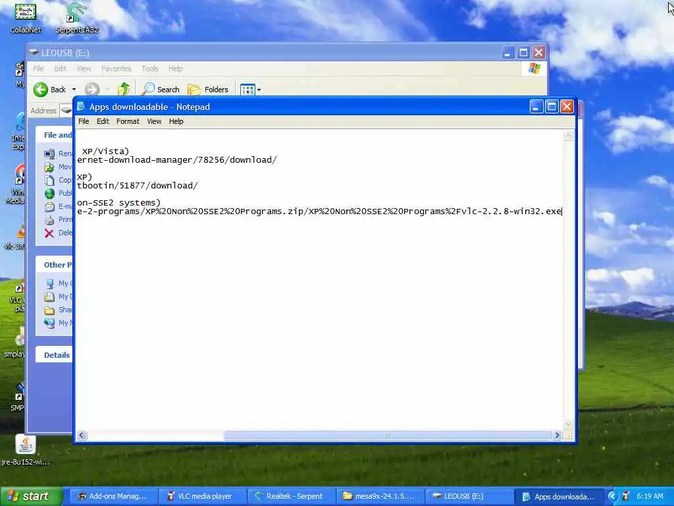Click the Forward arrow in Explorer toolbar
Screen dimensions: 674x506
[92, 90]
